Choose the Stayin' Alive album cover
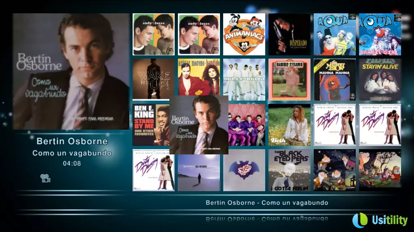This screenshot has width=414, height=232. click(x=380, y=80)
